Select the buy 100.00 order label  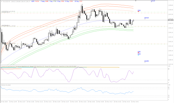(8, 26)
